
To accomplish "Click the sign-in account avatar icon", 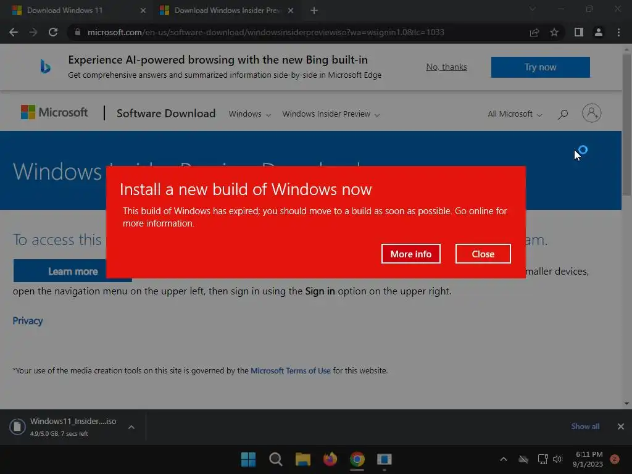I will point(592,114).
